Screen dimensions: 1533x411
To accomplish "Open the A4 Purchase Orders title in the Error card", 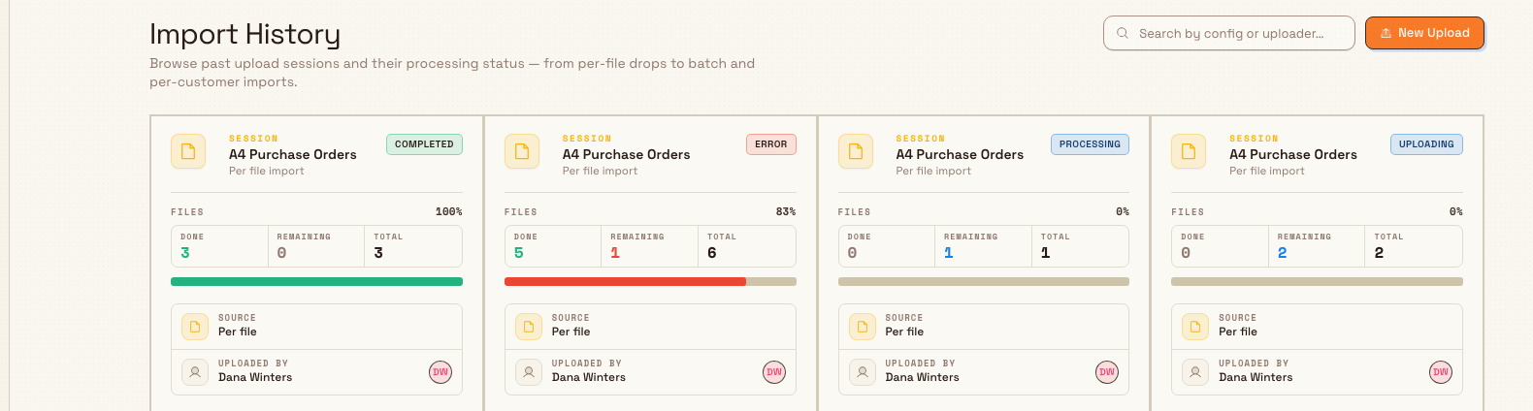I will click(x=627, y=154).
